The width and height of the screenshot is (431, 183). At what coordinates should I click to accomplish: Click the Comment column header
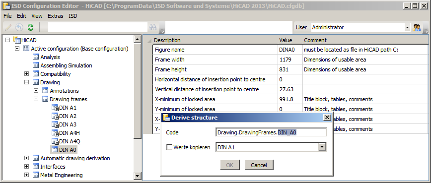(x=365, y=40)
